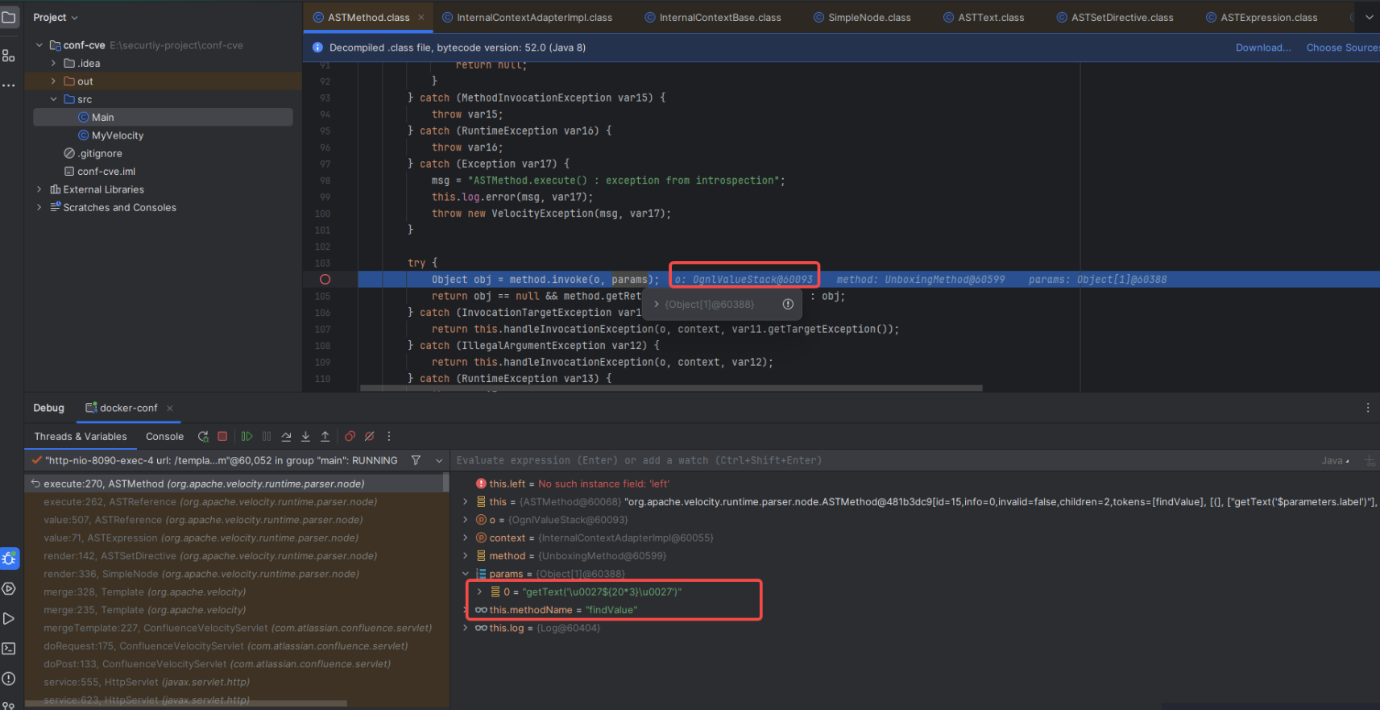Click the Step Over debugger icon

[286, 436]
